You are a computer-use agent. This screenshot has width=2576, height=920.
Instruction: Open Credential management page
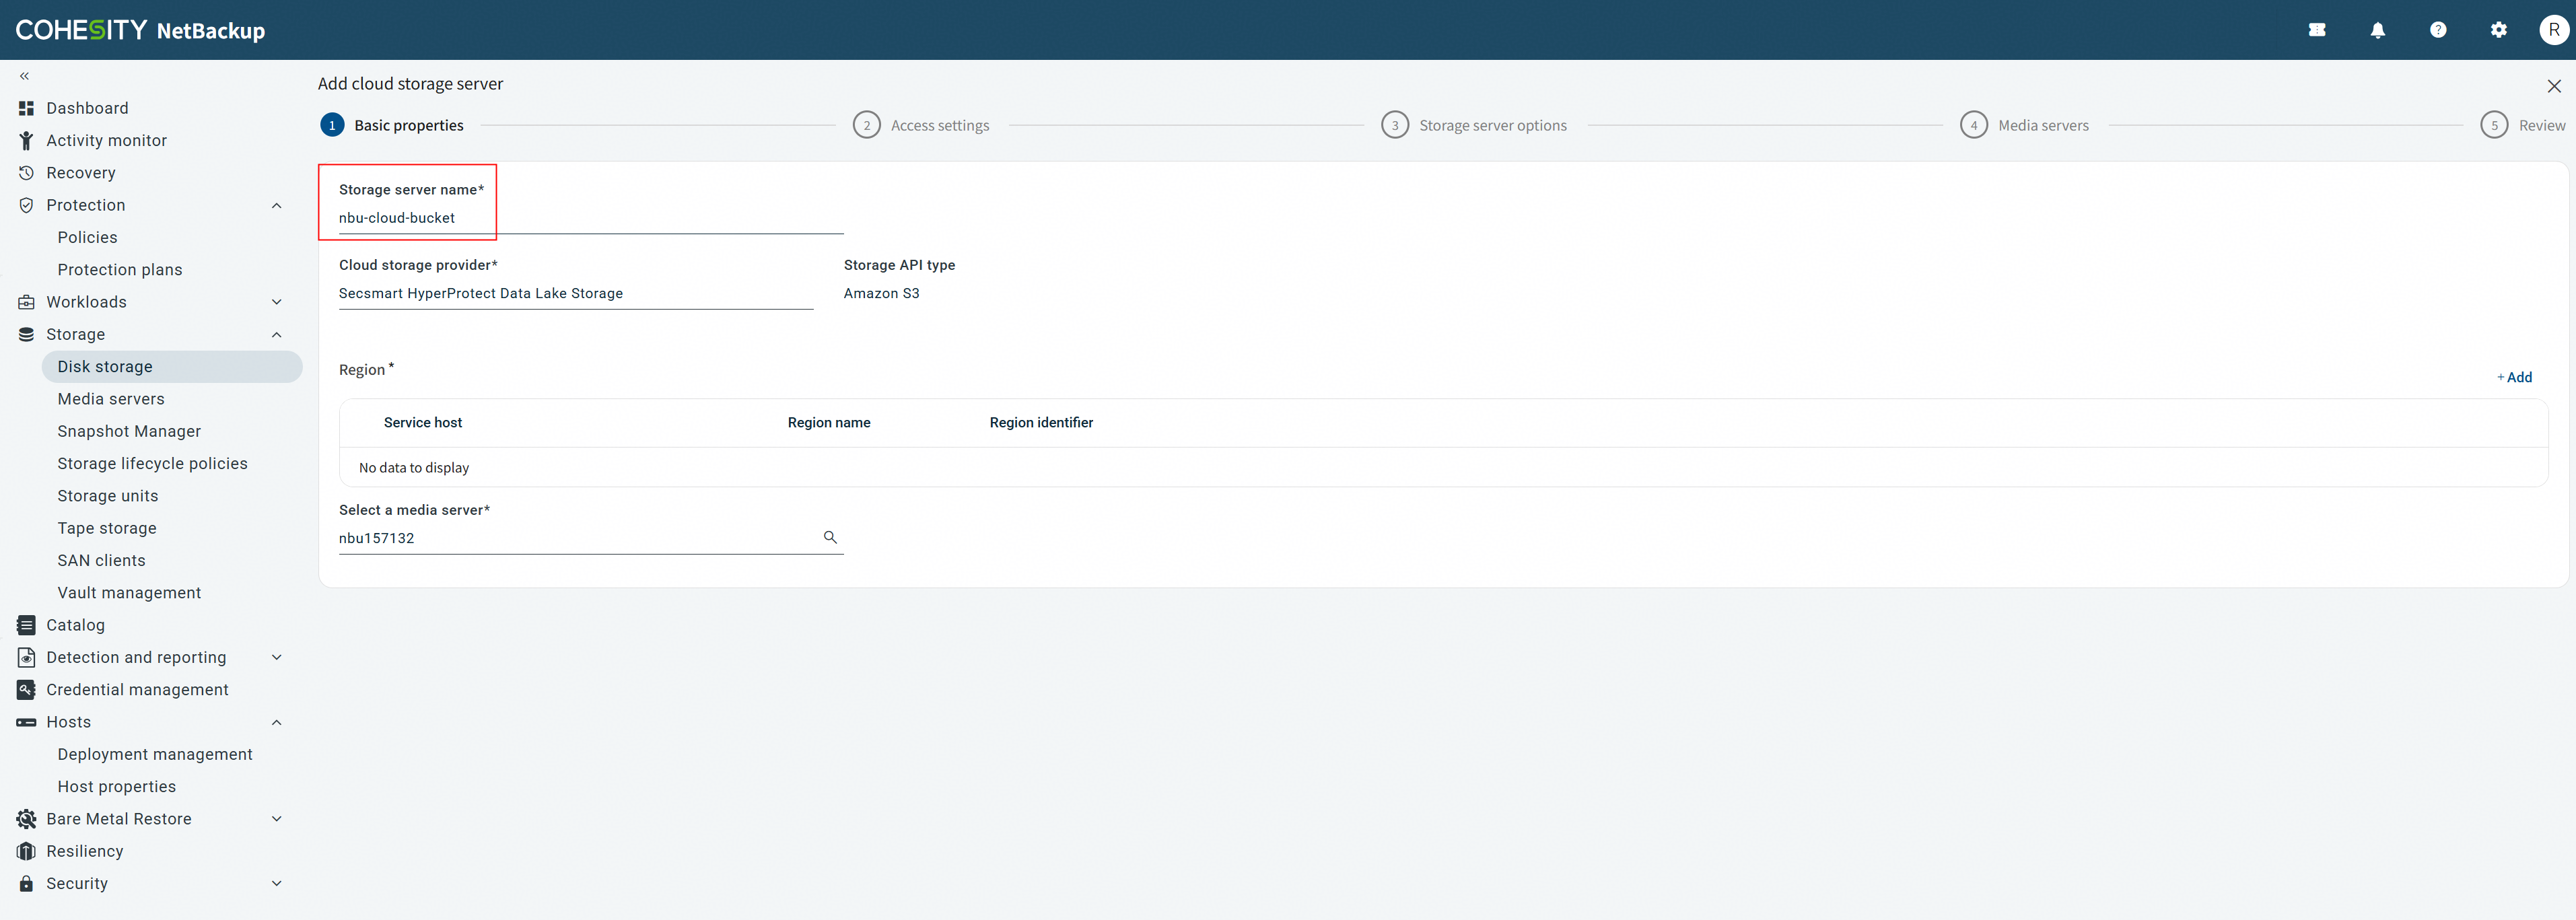pos(137,690)
